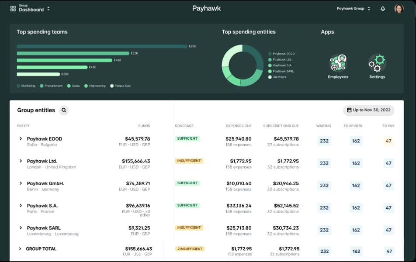Sort by the COVERAGE column header
This screenshot has height=262, width=416.
tap(184, 126)
